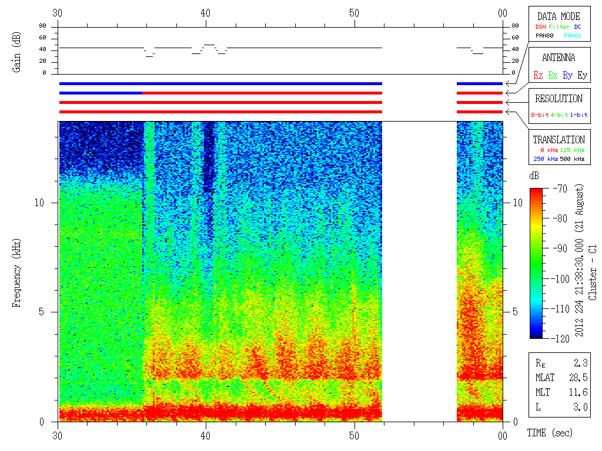Click the blue DC label
Image resolution: width=602 pixels, height=451 pixels.
577,27
